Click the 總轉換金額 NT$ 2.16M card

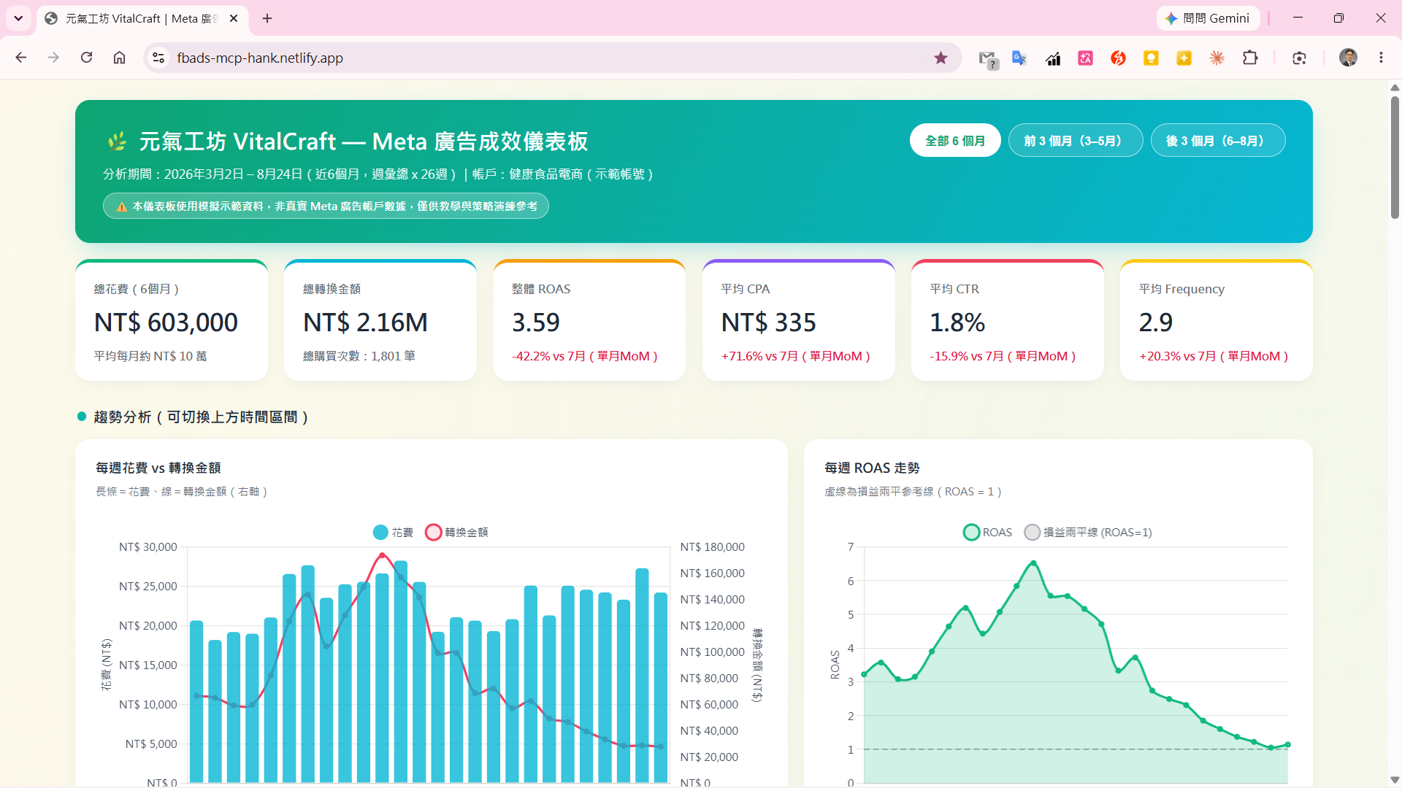(380, 320)
